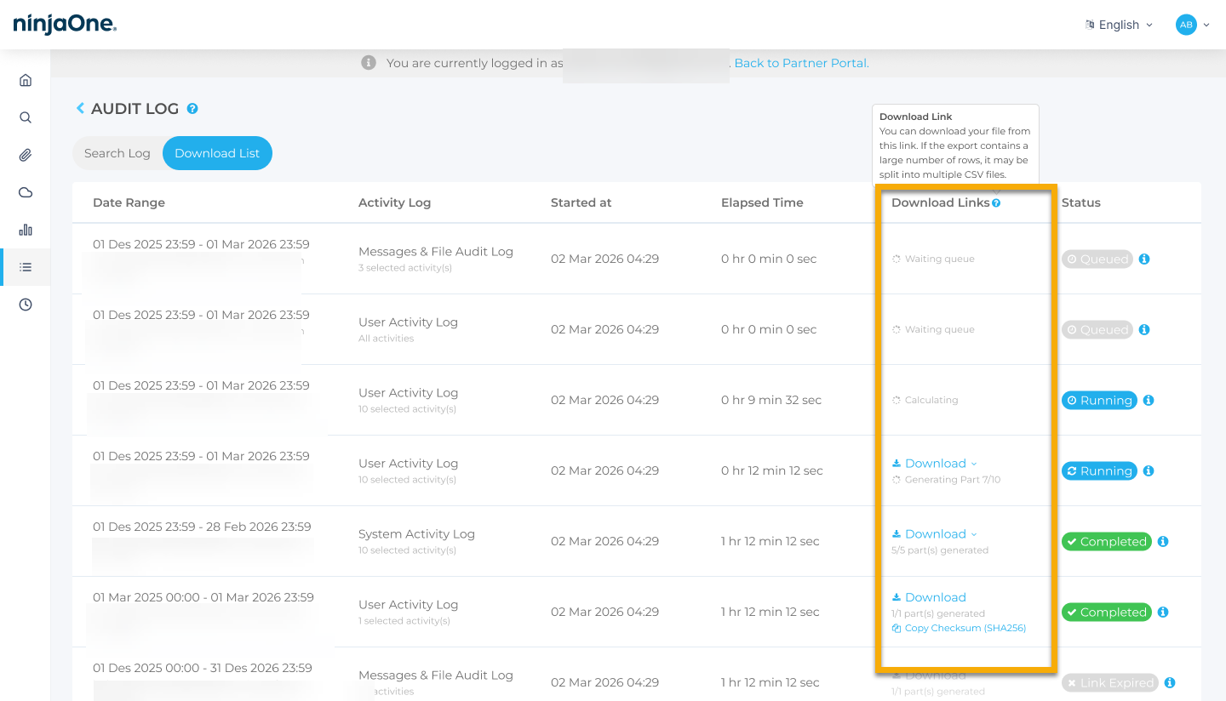Click the Running badge in Calculating row
Screen dimensions: 1226x701
point(1099,401)
